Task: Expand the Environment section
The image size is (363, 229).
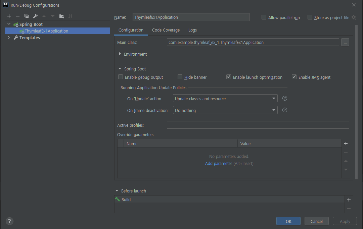Action: coord(120,54)
